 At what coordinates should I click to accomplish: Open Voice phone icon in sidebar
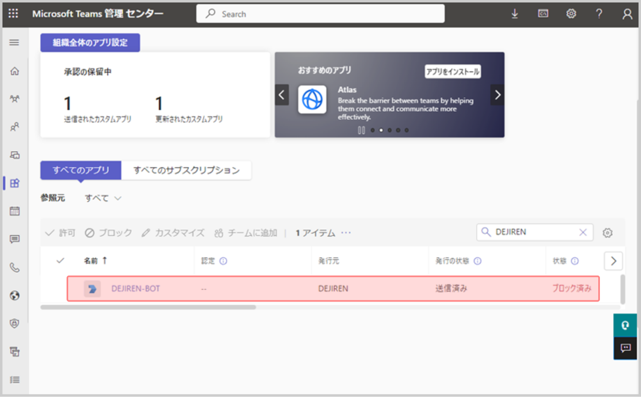point(15,268)
